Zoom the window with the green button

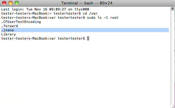17,3
